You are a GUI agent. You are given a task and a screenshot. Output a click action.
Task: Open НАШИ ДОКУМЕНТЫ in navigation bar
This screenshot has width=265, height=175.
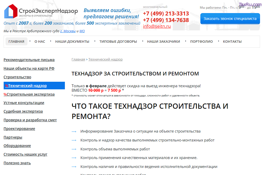[72, 41]
